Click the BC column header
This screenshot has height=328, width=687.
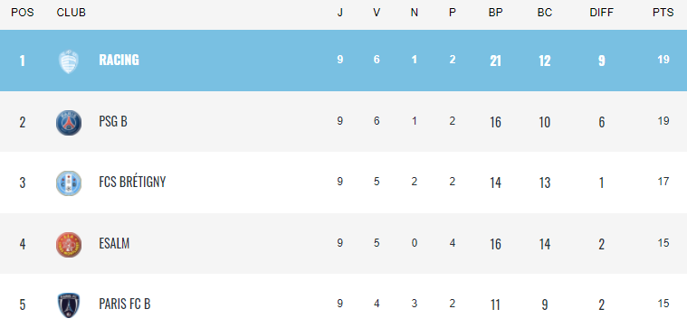545,13
